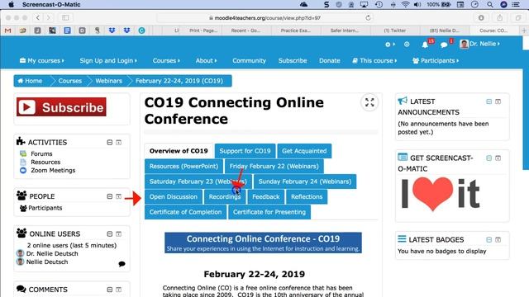Open the Get Acquainted tab

pos(304,151)
